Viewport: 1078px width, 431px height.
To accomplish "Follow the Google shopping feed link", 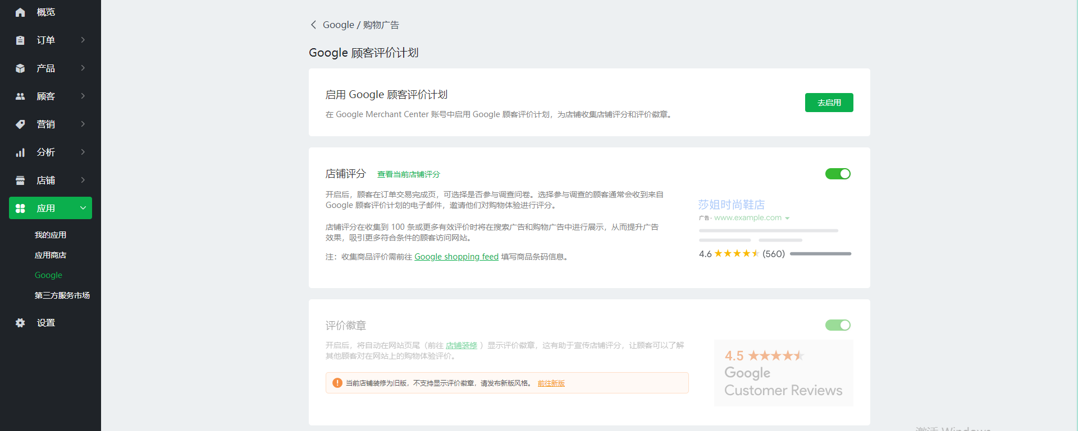I will [x=456, y=257].
